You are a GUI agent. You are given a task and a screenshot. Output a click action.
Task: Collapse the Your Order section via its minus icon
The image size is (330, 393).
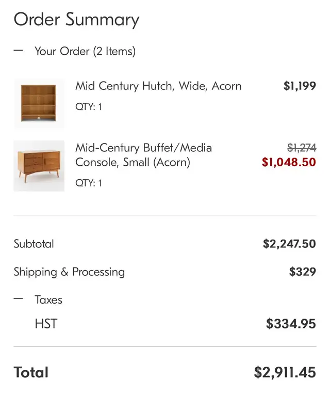pyautogui.click(x=18, y=51)
